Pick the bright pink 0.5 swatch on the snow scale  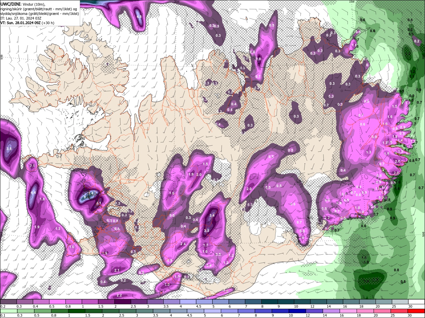click(x=57, y=302)
